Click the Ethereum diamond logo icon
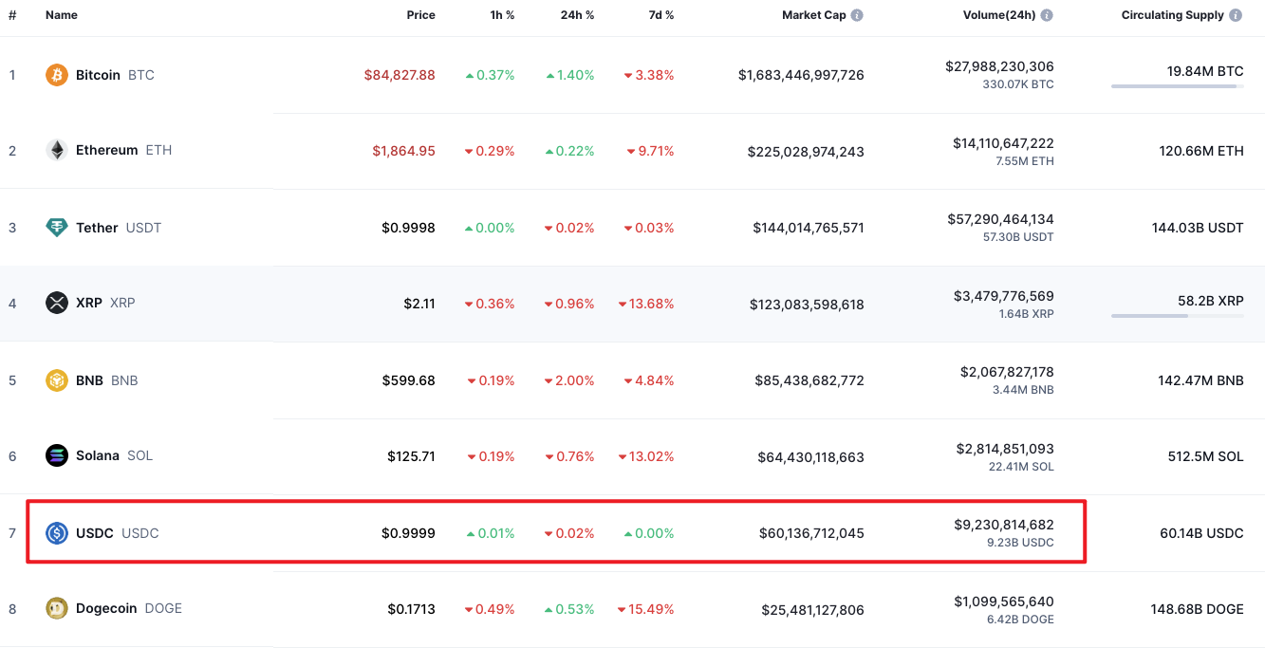 (57, 150)
